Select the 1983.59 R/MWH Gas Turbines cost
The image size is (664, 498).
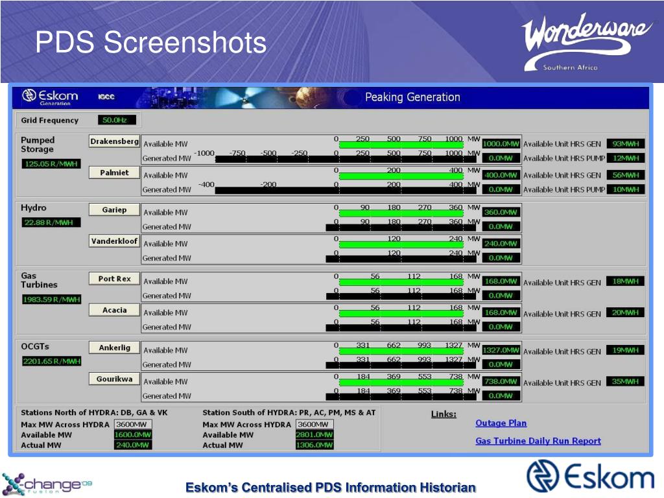click(51, 300)
